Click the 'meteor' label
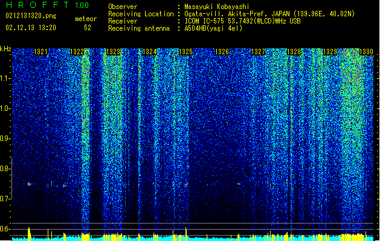This screenshot has width=380, height=241. 86,19
